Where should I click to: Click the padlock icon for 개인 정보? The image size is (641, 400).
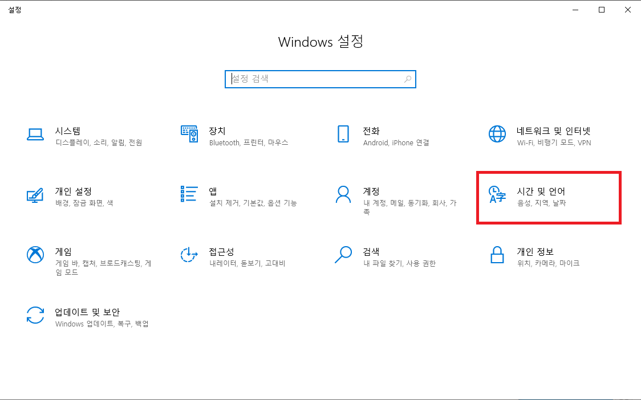[497, 255]
